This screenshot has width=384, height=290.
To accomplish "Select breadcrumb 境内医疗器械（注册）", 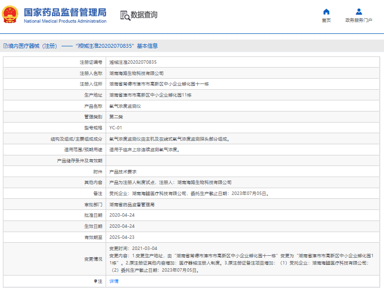I will click(33, 46).
